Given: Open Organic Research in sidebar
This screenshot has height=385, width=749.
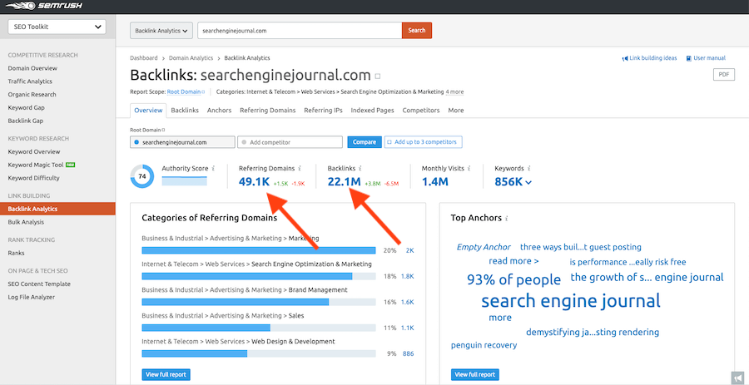Looking at the screenshot, I should pyautogui.click(x=32, y=95).
